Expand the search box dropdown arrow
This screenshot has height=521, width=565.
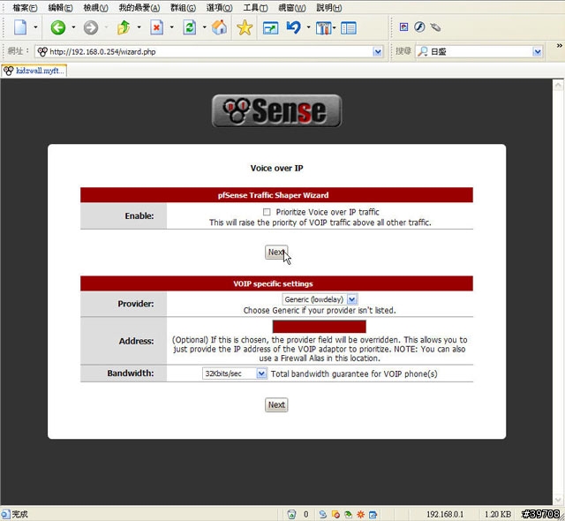[538, 52]
